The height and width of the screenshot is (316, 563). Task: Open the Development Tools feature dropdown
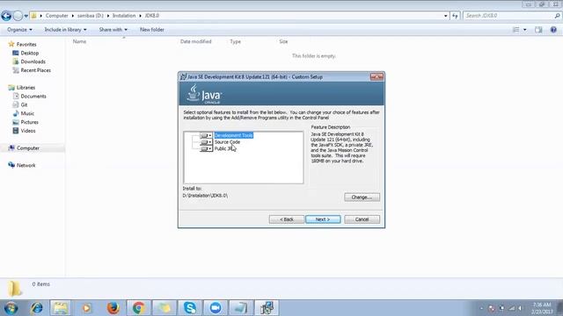pyautogui.click(x=206, y=135)
